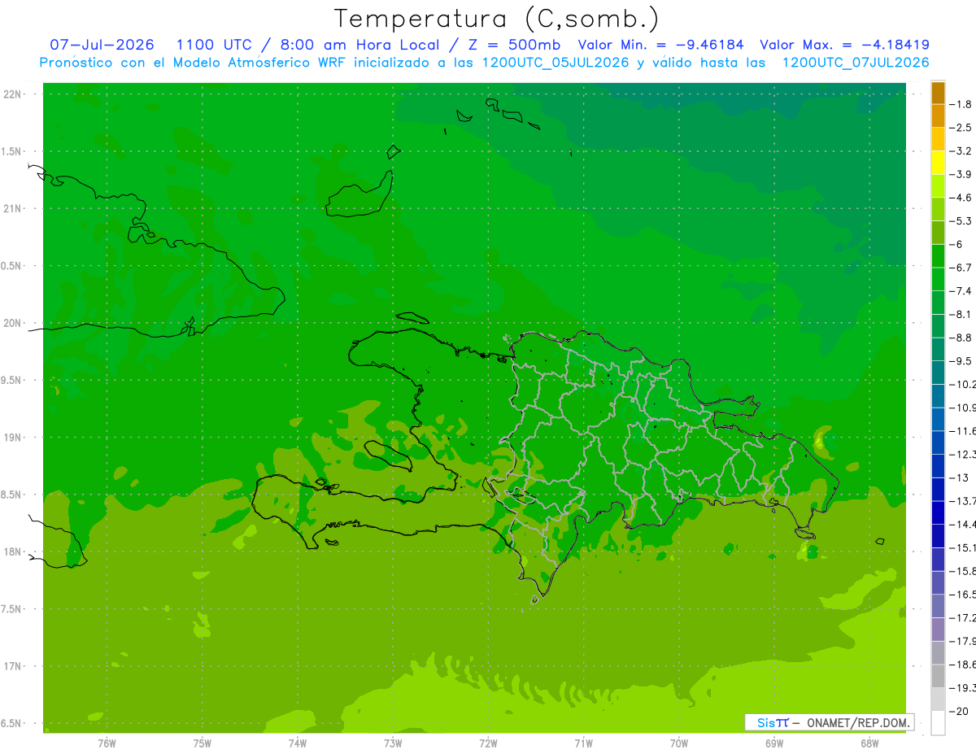Click the '72W' longitude label
This screenshot has width=976, height=754.
[x=488, y=743]
